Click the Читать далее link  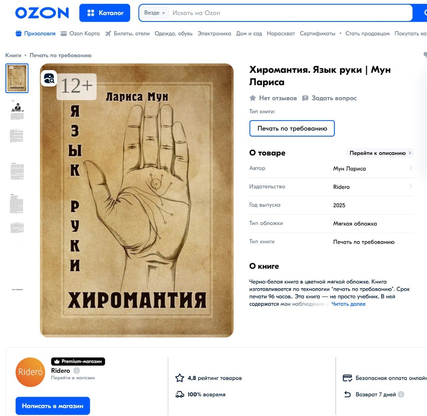[x=348, y=304]
